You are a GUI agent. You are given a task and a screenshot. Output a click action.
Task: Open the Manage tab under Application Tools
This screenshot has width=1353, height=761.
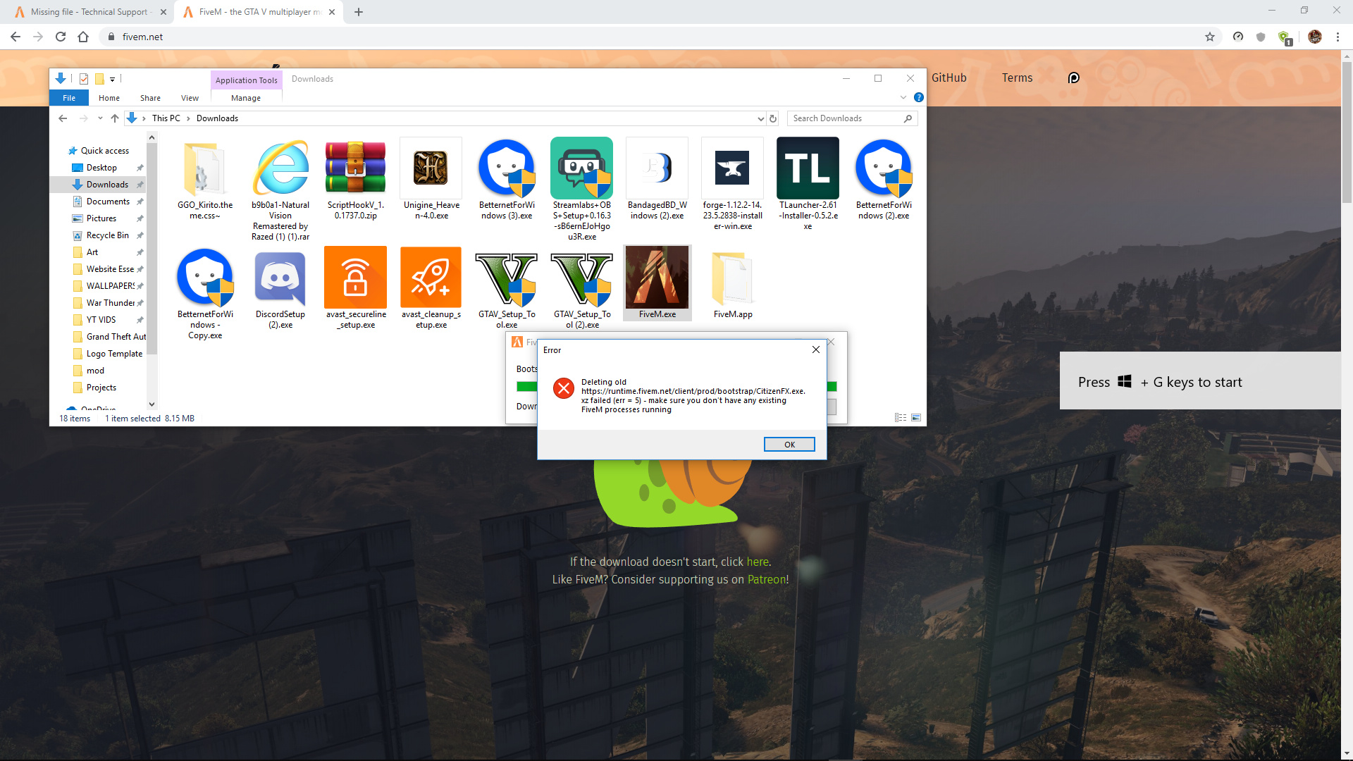click(245, 98)
